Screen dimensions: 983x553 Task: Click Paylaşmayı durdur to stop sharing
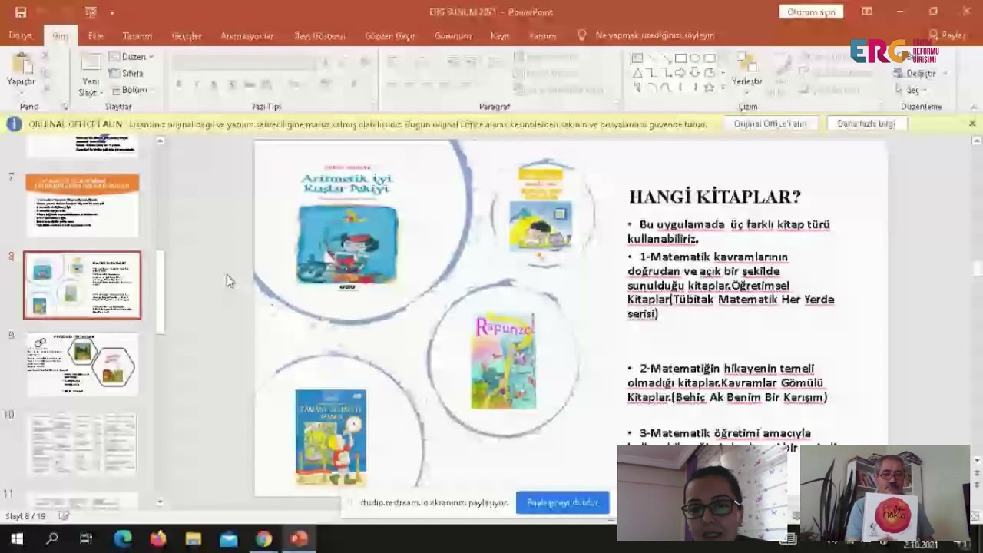click(562, 502)
